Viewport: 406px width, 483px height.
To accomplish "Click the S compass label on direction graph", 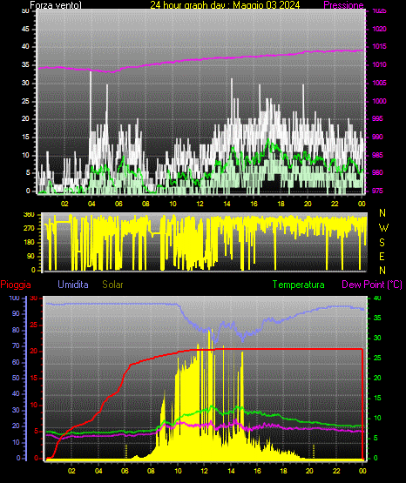I will [382, 243].
